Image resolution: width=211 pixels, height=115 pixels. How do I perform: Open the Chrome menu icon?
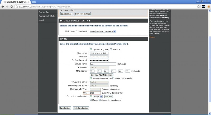pos(208,6)
